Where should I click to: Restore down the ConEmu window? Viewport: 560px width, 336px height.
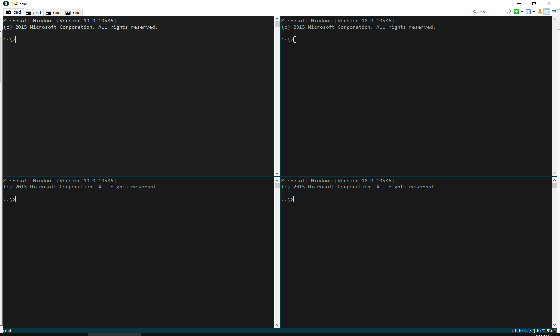[x=534, y=4]
